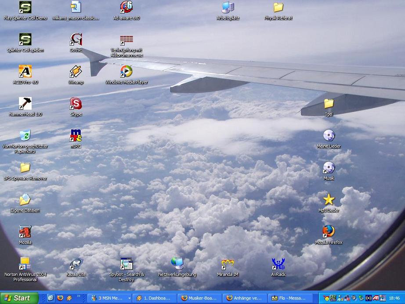Switch to the 'Musiker-Boa...' Firefox window
Image resolution: width=405 pixels, height=304 pixels.
200,298
